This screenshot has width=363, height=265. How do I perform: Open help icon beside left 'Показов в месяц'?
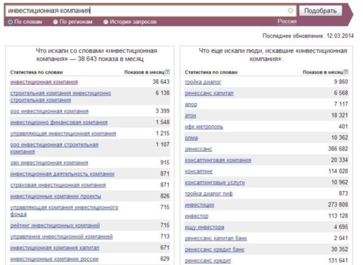167,72
